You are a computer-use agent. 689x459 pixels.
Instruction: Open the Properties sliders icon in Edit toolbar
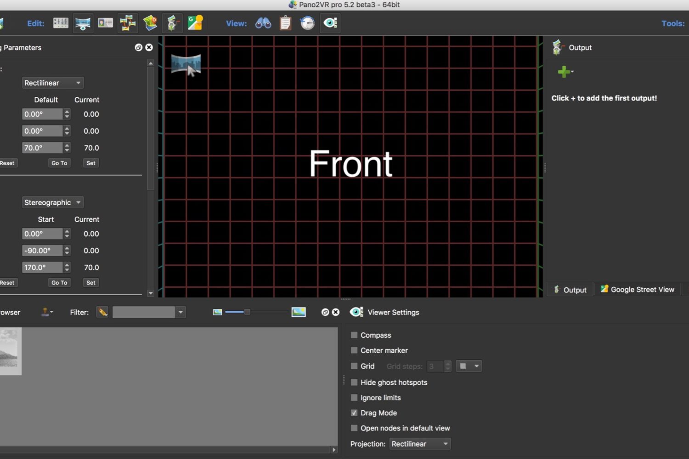coord(61,23)
